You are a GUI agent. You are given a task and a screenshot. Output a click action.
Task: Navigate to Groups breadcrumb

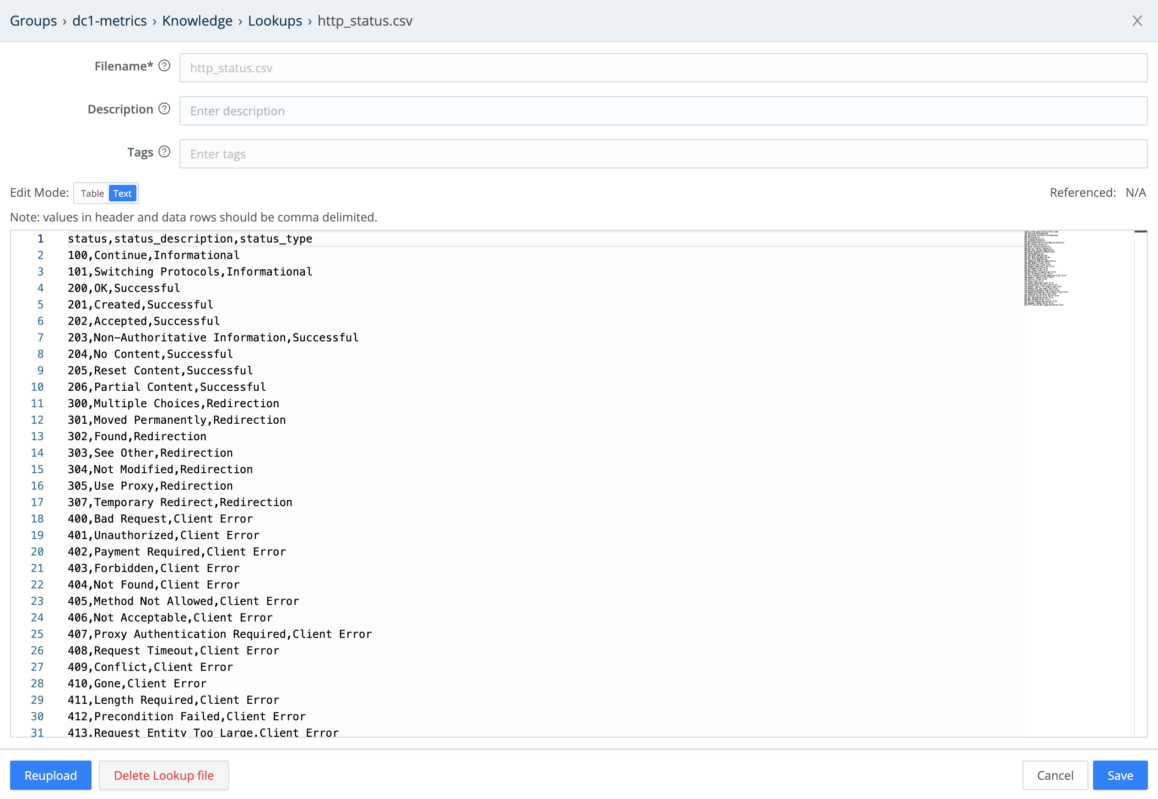coord(33,21)
